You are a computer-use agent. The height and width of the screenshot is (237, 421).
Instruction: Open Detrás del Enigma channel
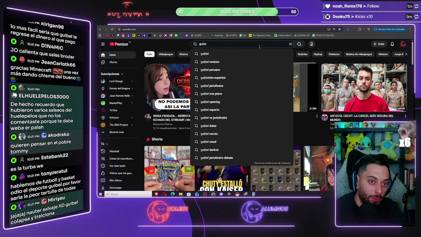118,89
